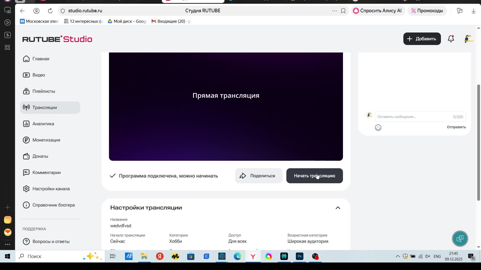Click the page vertical scrollbar
The image size is (481, 270).
coord(478,142)
